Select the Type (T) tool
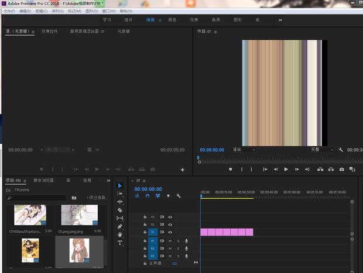Image resolution: width=363 pixels, height=273 pixels. tap(120, 243)
